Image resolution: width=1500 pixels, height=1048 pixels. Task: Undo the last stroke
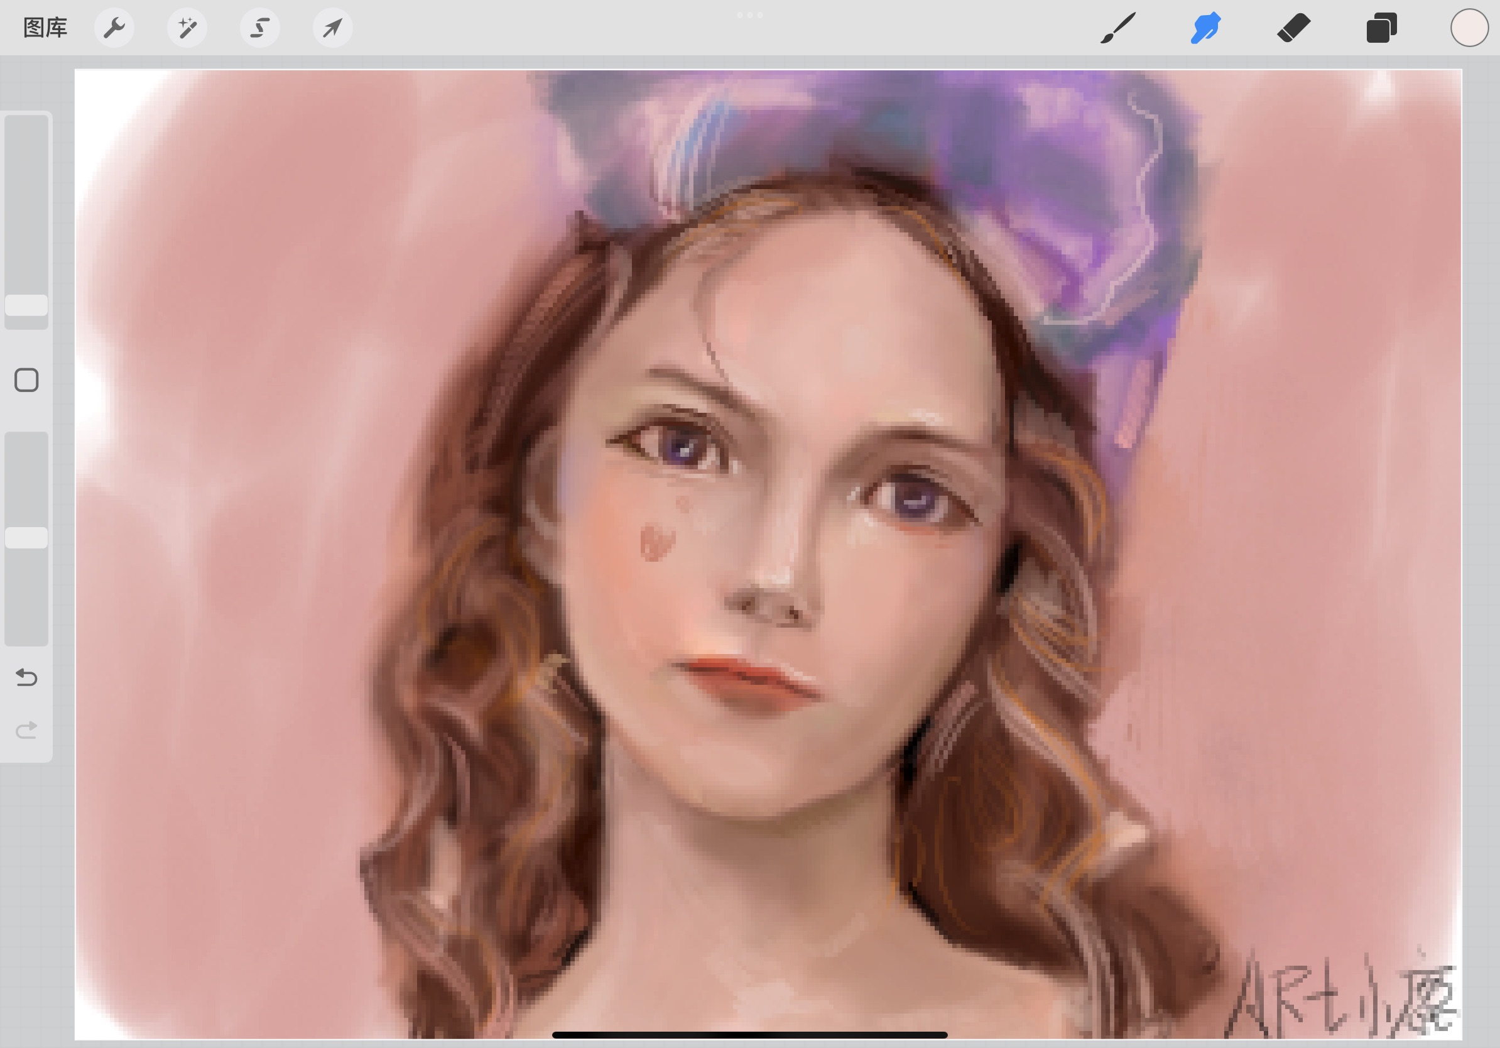(x=26, y=677)
